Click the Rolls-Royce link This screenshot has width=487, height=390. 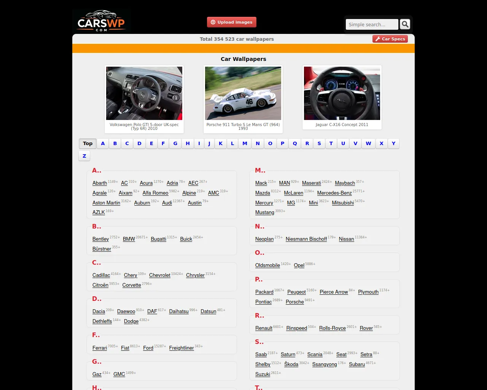(333, 328)
